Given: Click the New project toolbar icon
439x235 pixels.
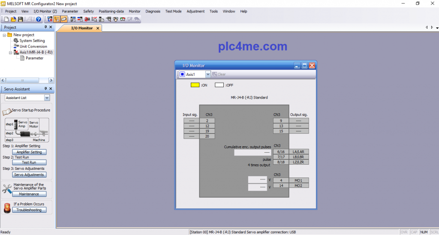Looking at the screenshot, I should (6, 19).
